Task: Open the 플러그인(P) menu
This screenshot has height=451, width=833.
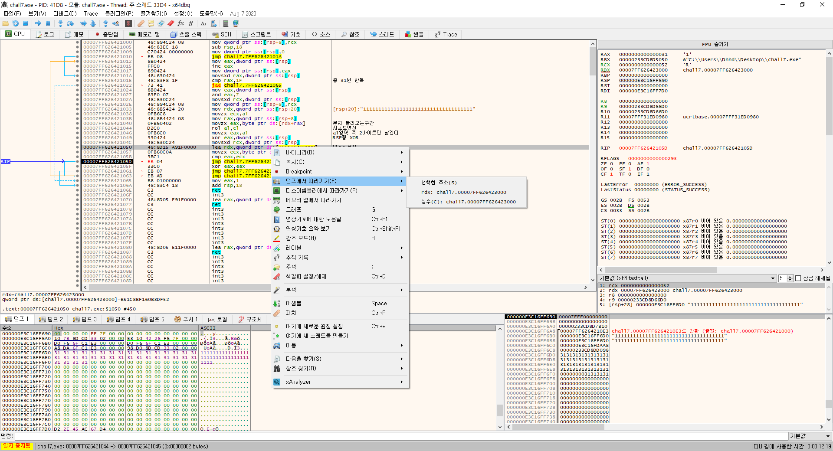Action: coord(119,13)
